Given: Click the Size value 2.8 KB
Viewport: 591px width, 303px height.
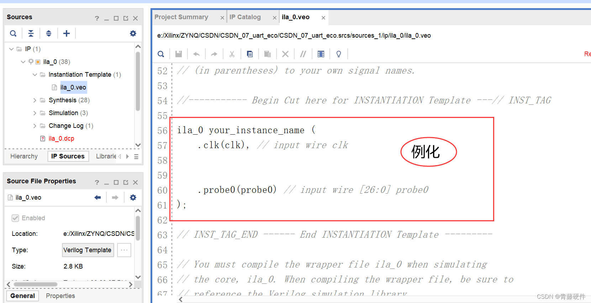Looking at the screenshot, I should [73, 266].
